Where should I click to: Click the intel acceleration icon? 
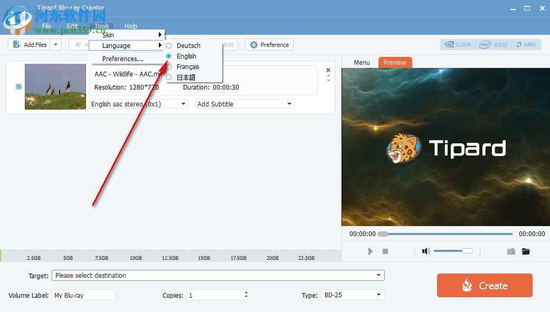(x=493, y=44)
